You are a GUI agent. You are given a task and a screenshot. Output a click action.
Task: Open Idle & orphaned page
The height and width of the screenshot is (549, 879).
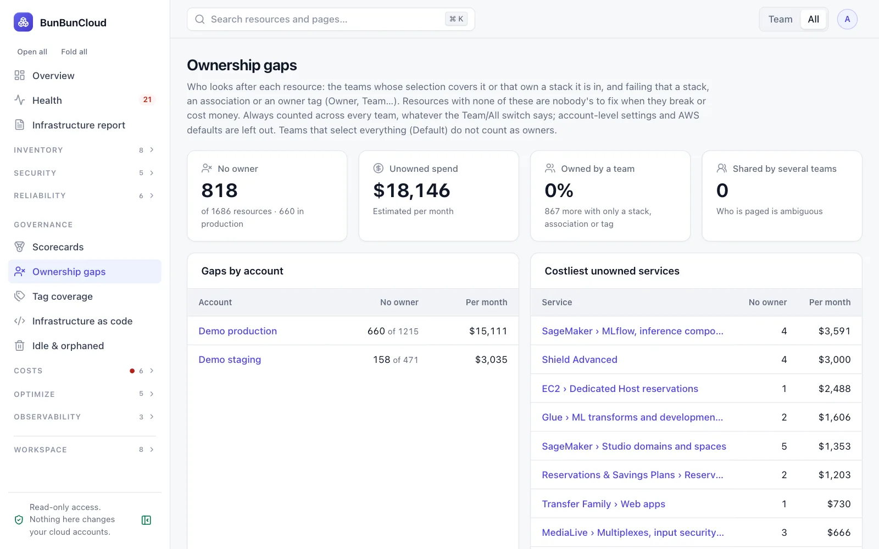(85, 345)
